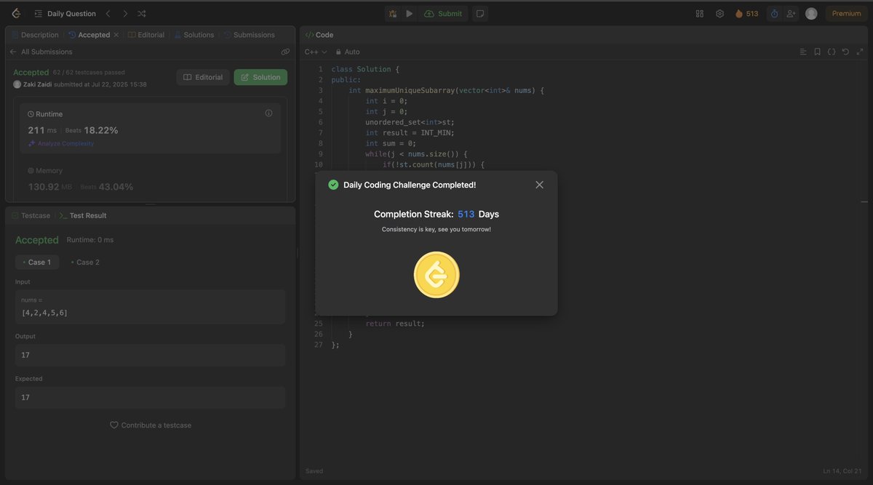Click the 513 streak flame counter
This screenshot has height=485, width=873.
[x=746, y=13]
